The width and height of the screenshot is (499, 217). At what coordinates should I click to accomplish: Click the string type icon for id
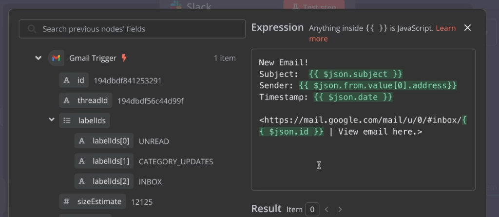pos(67,80)
